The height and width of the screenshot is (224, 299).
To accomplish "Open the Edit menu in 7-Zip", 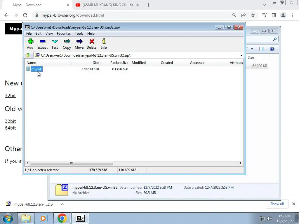I will pyautogui.click(x=39, y=34).
